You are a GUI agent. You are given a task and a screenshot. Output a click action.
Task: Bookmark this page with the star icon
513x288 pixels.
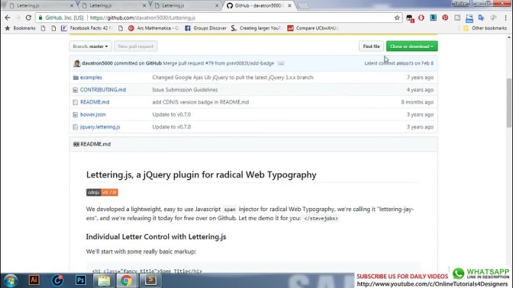(x=397, y=18)
